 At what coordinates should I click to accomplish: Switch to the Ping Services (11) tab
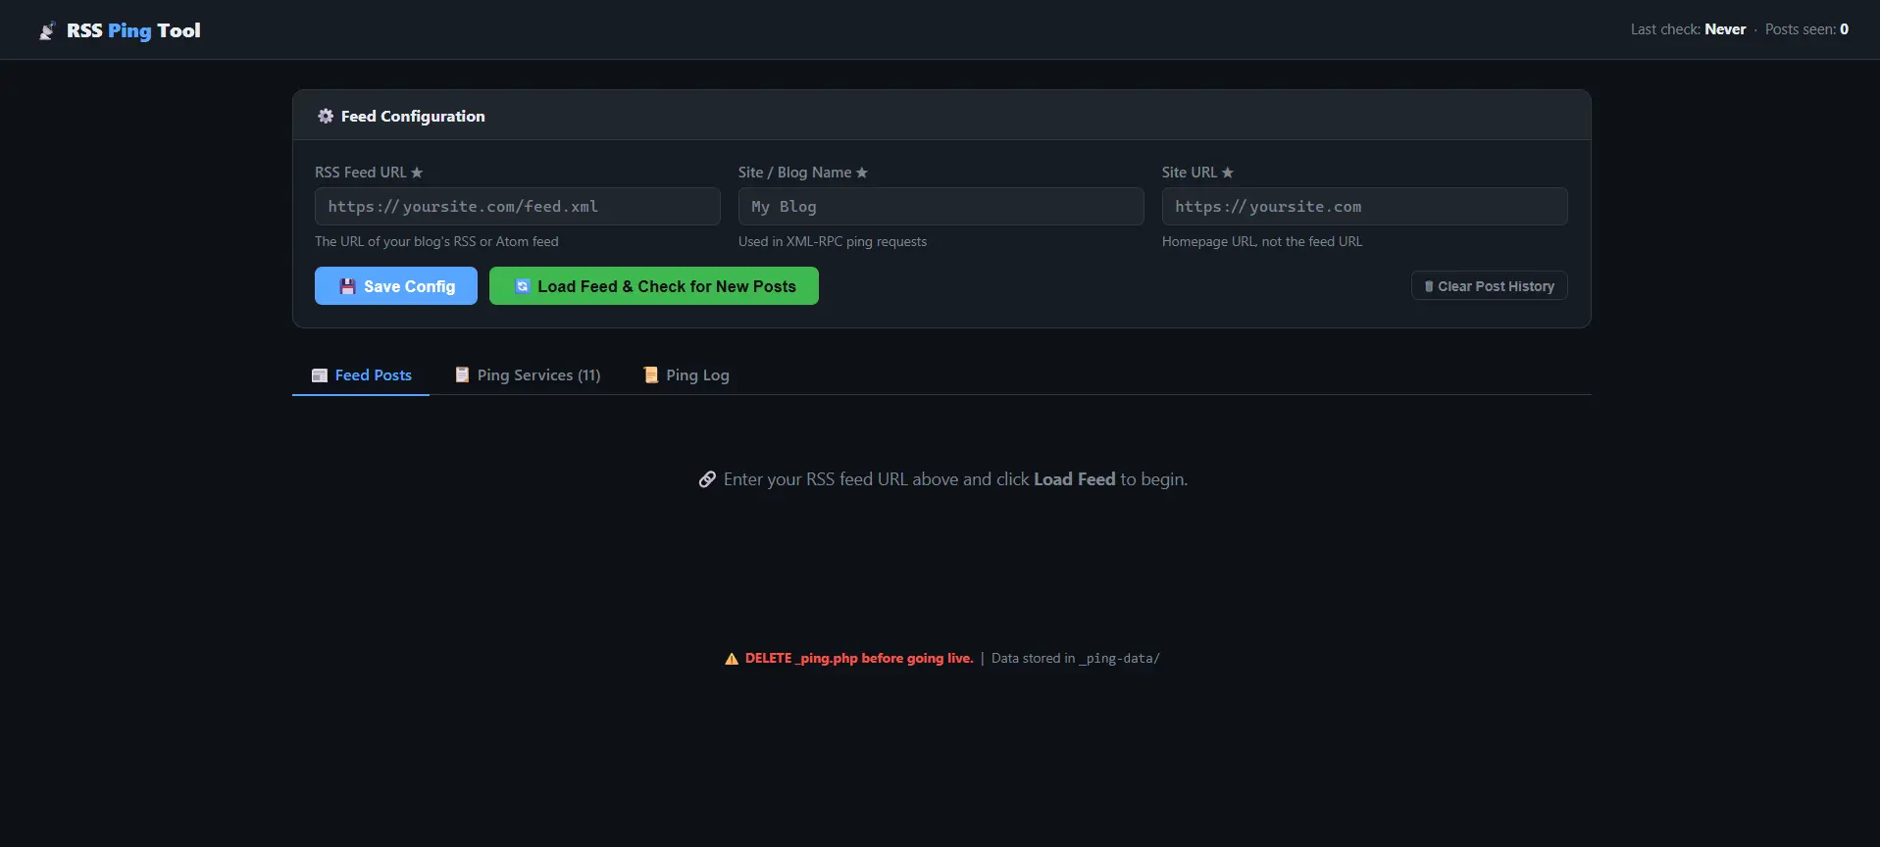click(528, 375)
